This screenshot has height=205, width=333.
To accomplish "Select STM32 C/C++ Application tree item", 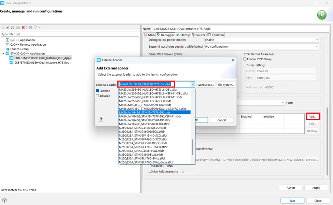I will pyautogui.click(x=27, y=53).
